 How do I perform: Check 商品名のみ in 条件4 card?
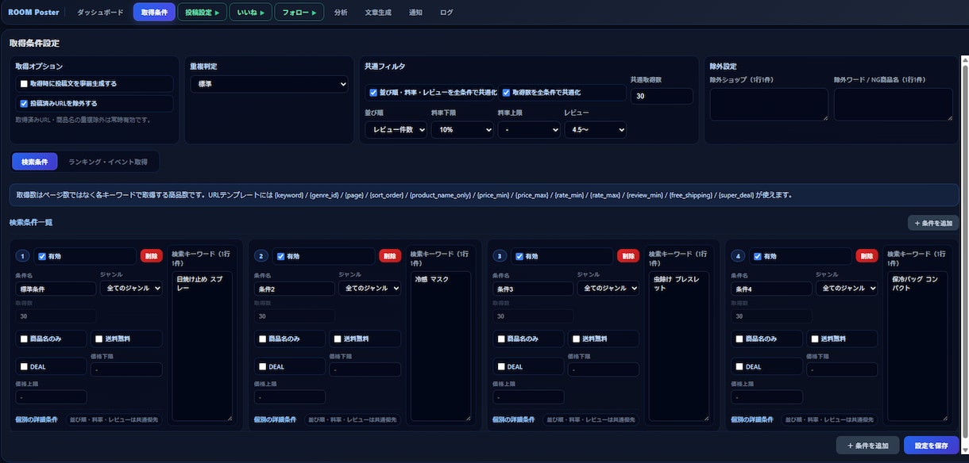coord(739,339)
